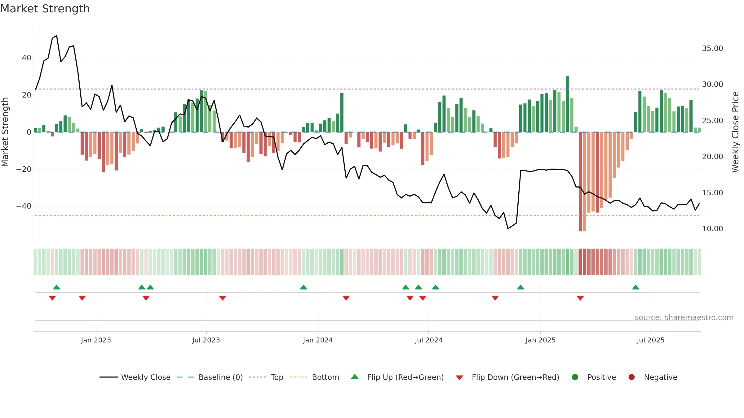Click the black Weekly Close line sample in legend

[109, 377]
